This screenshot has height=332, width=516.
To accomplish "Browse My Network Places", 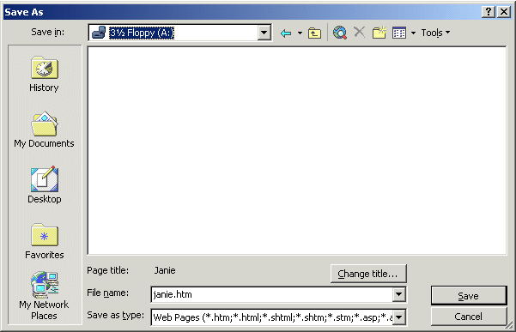I will point(44,296).
